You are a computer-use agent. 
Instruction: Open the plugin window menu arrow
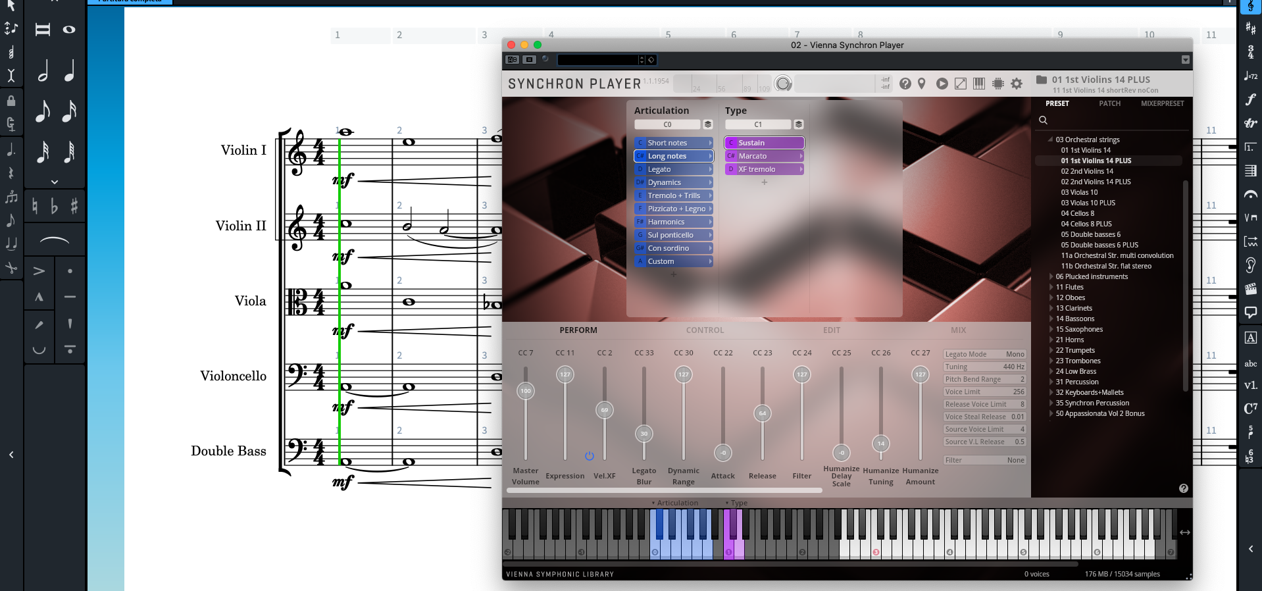pyautogui.click(x=1186, y=60)
